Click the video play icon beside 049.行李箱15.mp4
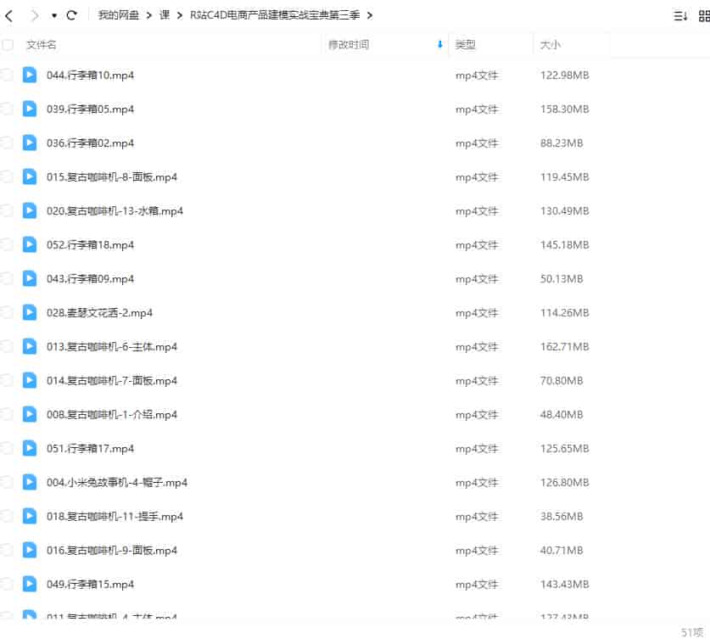This screenshot has width=710, height=644. pos(30,584)
